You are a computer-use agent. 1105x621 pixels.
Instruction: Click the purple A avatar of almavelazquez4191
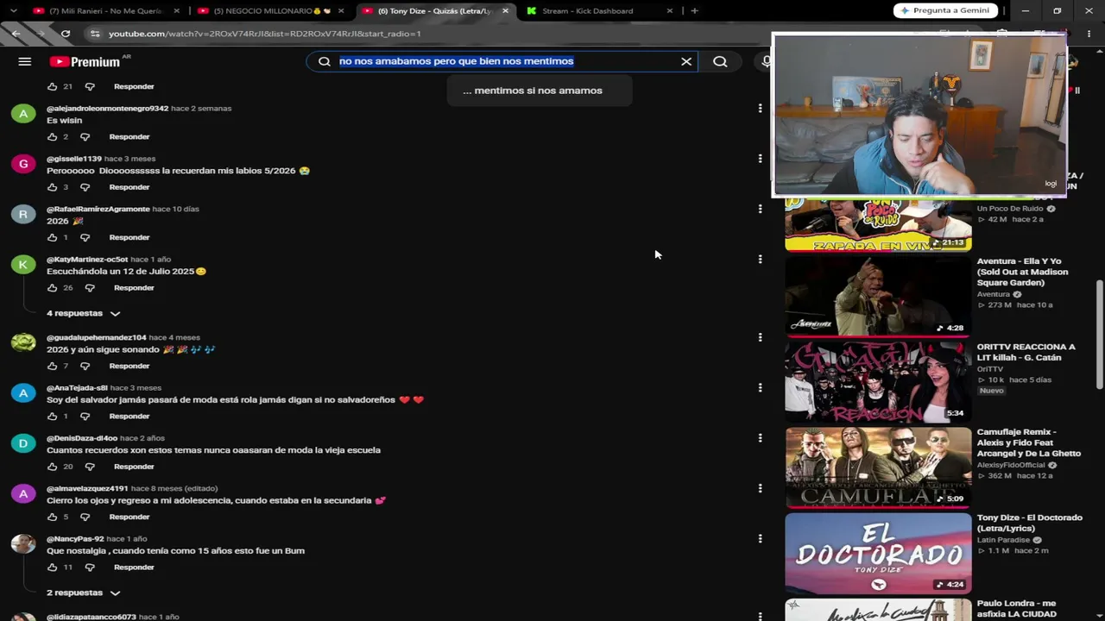tap(23, 493)
